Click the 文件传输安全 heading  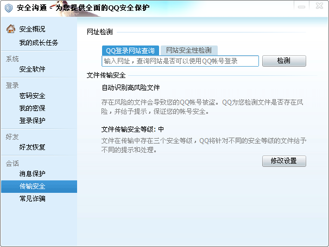point(106,75)
